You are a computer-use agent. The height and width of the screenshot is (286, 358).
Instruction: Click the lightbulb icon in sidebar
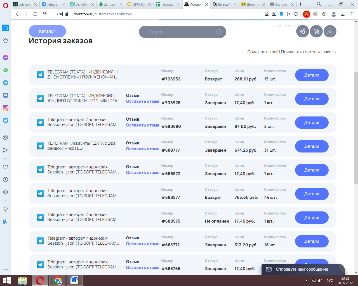coord(6,209)
